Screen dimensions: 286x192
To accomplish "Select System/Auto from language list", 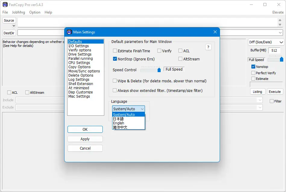I will pyautogui.click(x=128, y=114).
